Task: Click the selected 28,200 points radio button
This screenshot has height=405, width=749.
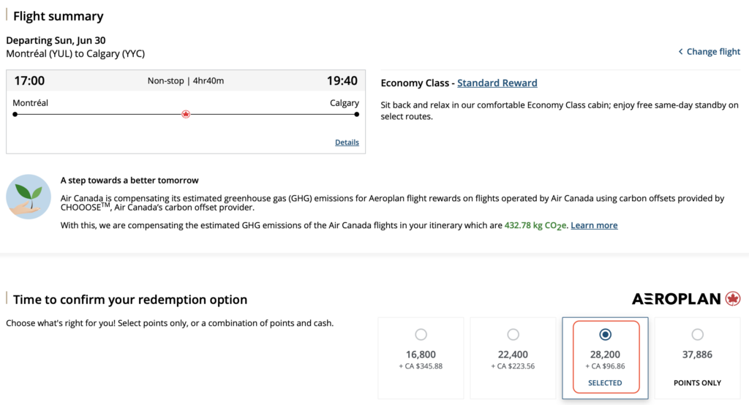Action: [605, 335]
